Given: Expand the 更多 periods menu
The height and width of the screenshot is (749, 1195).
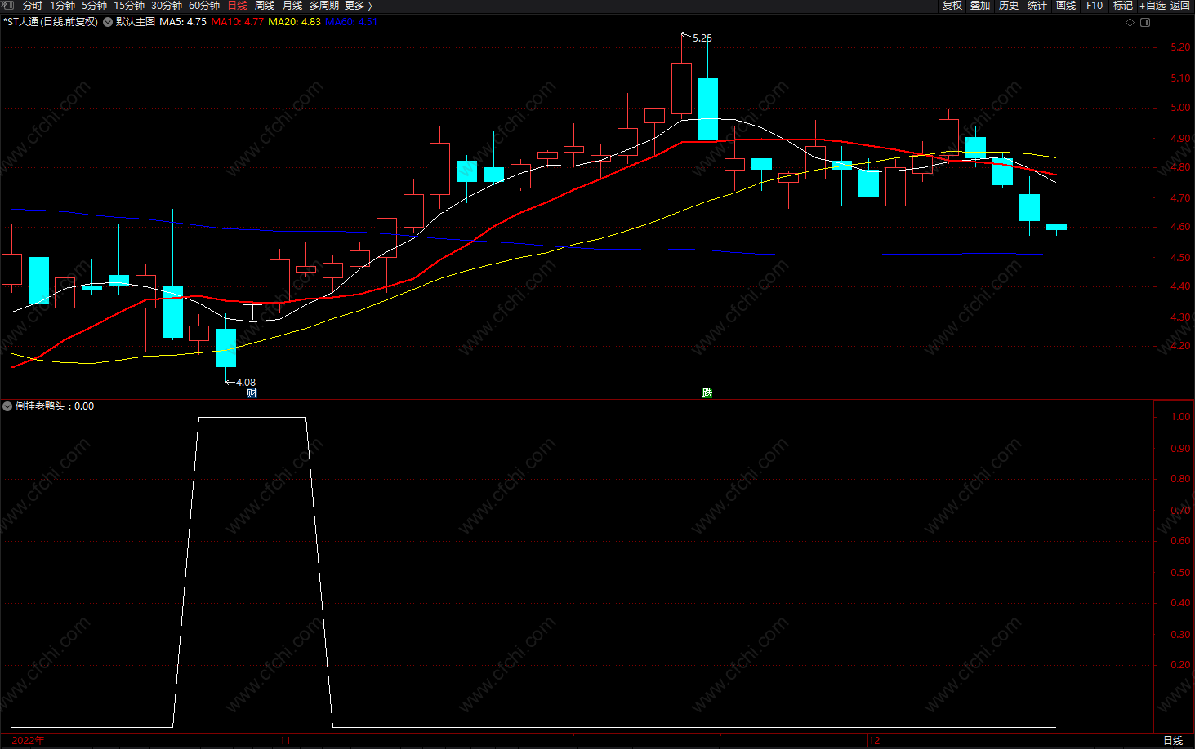Looking at the screenshot, I should tap(358, 6).
